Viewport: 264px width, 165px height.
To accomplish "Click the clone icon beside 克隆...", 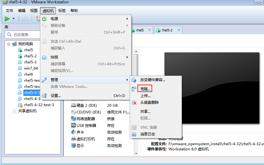I will pyautogui.click(x=134, y=89).
